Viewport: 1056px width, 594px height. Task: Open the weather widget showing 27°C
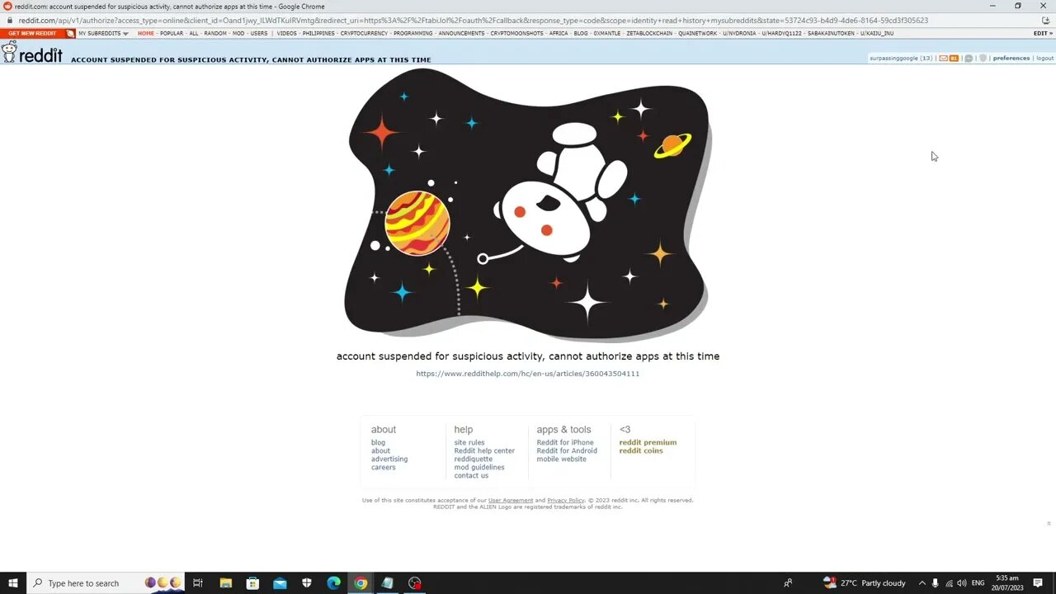[x=864, y=583]
